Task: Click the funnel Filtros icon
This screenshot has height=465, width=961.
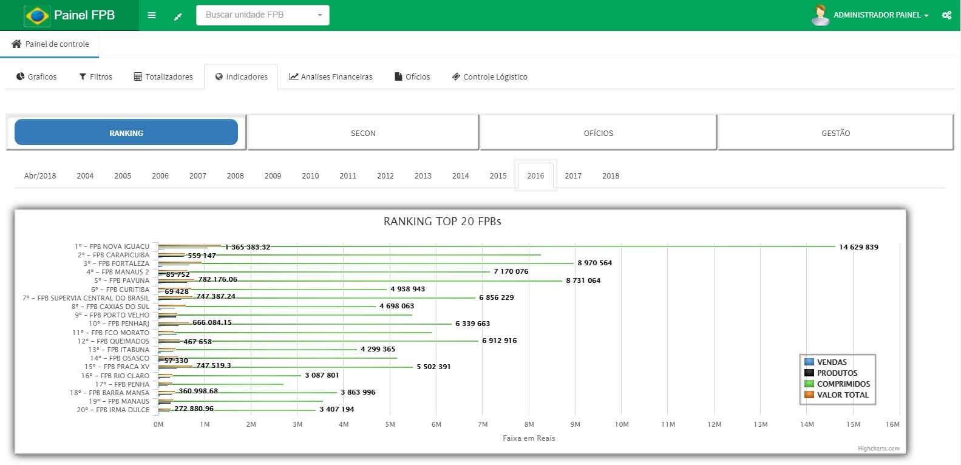Action: 83,76
